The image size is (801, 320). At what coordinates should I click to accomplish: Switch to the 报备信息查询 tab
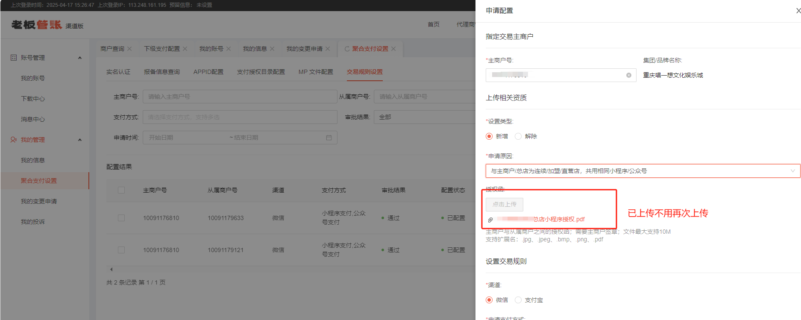click(162, 72)
